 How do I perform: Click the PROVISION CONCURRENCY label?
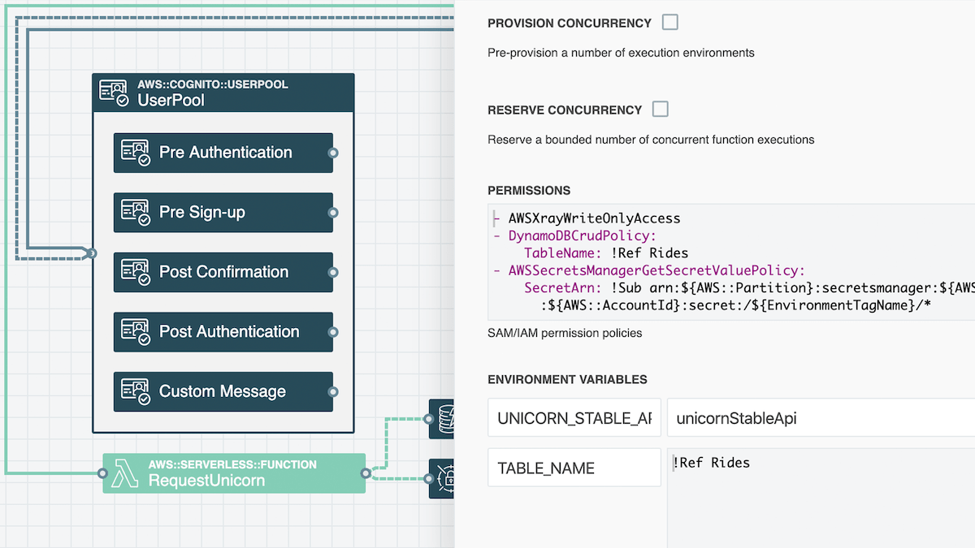570,24
